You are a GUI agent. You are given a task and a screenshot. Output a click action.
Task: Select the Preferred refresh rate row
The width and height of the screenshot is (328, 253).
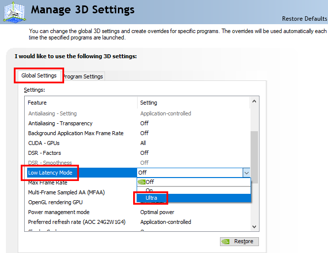76,222
